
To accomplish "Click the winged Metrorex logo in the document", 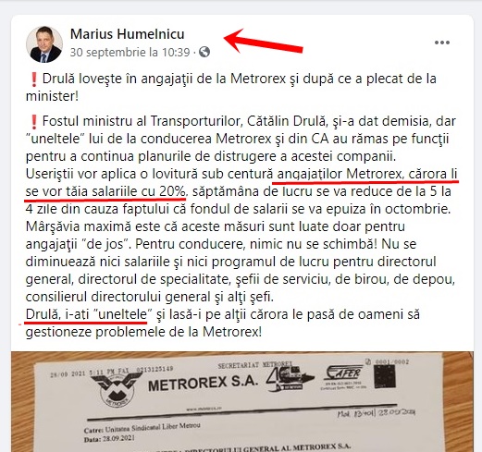I will click(x=115, y=389).
